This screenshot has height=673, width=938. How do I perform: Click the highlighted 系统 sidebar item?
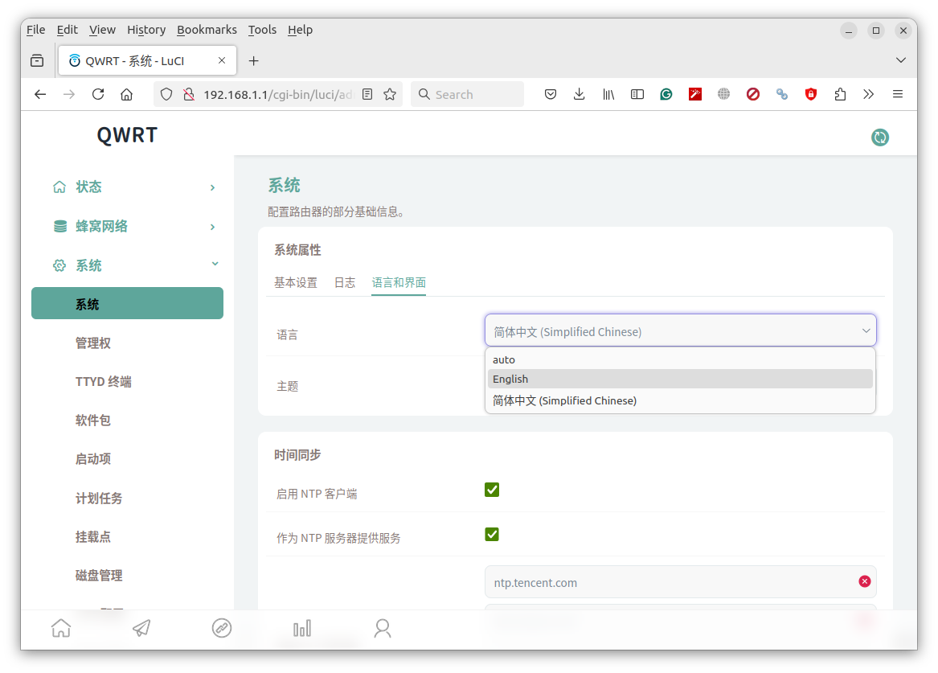click(x=128, y=303)
